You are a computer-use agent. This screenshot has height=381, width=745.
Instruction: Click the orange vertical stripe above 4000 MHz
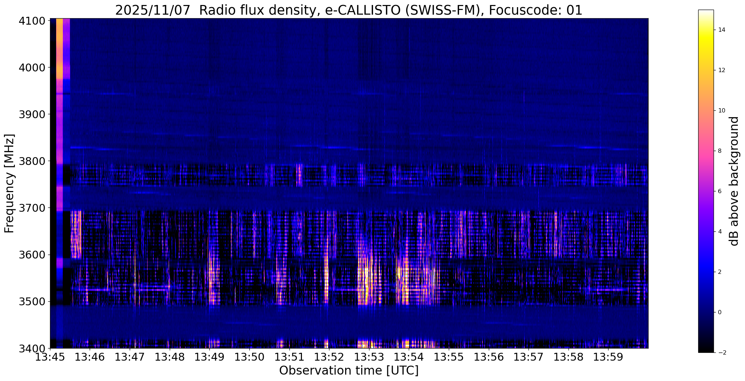tap(59, 49)
